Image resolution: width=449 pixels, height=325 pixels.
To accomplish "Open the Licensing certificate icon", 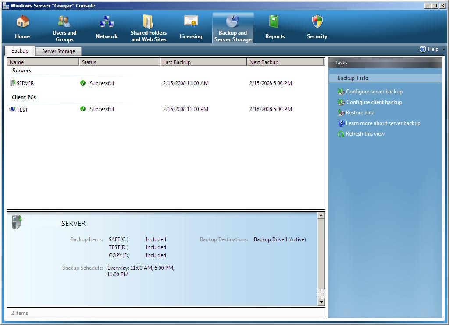I will coord(191,22).
